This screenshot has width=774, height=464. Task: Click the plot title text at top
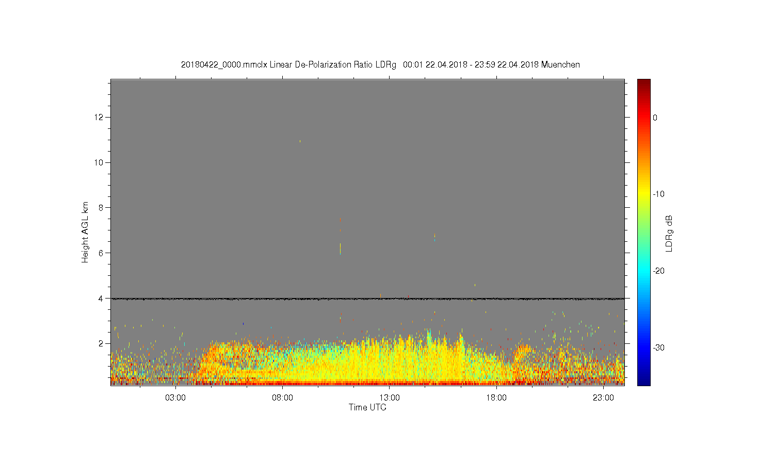click(380, 65)
